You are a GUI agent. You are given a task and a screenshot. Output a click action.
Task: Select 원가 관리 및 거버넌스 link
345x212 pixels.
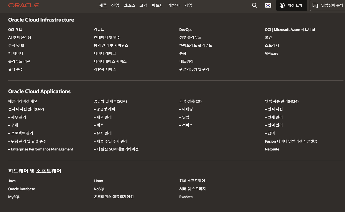[111, 46]
